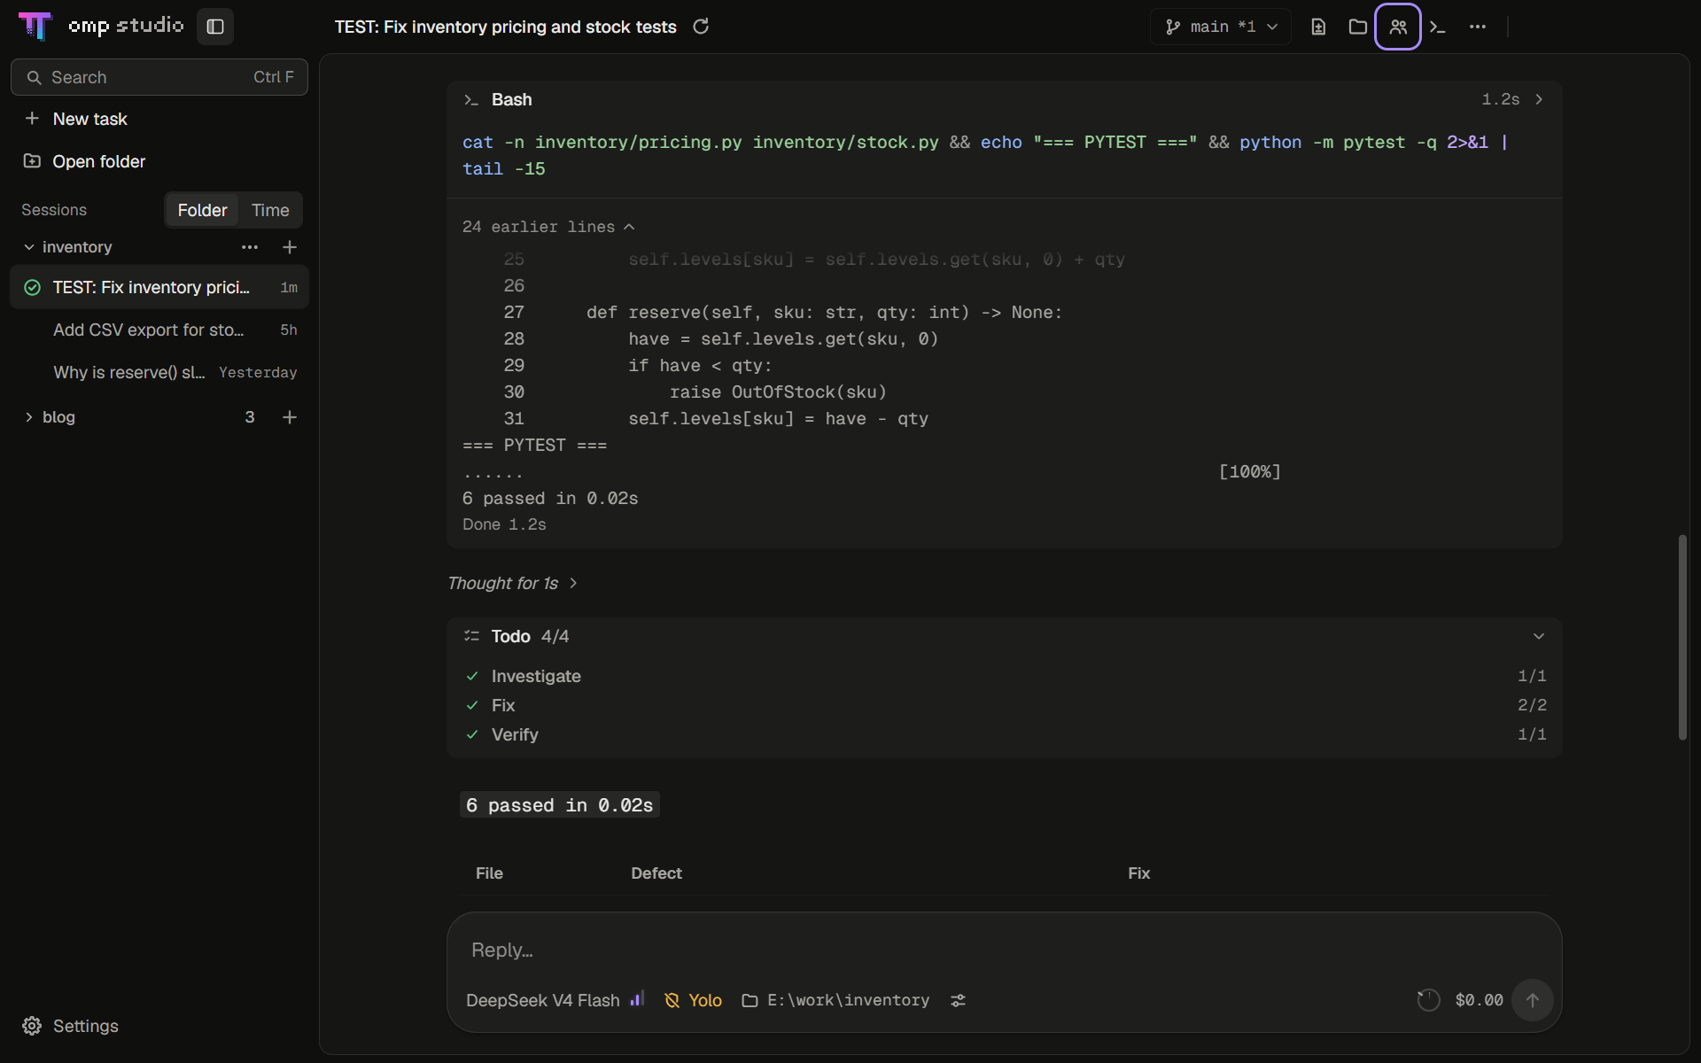Open TEST: Fix inventory pricing session

click(x=159, y=287)
